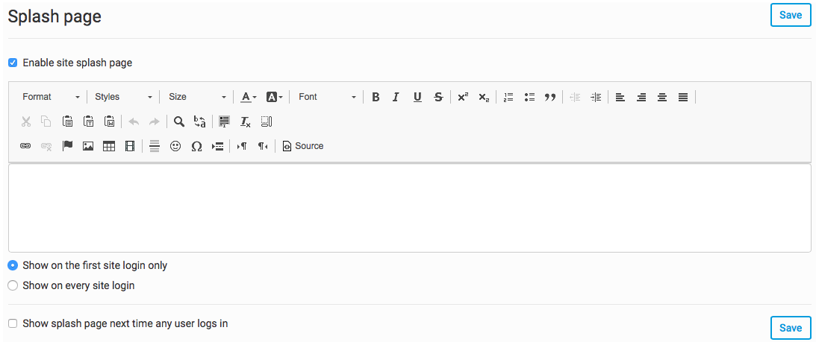The height and width of the screenshot is (342, 816).
Task: Insert a bulleted list
Action: (530, 97)
